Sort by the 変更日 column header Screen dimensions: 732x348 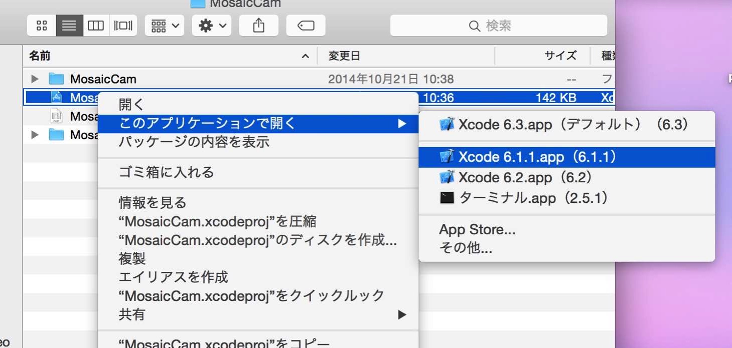tap(406, 56)
